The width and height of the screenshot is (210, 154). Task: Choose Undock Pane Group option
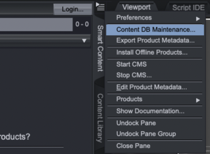(146, 134)
